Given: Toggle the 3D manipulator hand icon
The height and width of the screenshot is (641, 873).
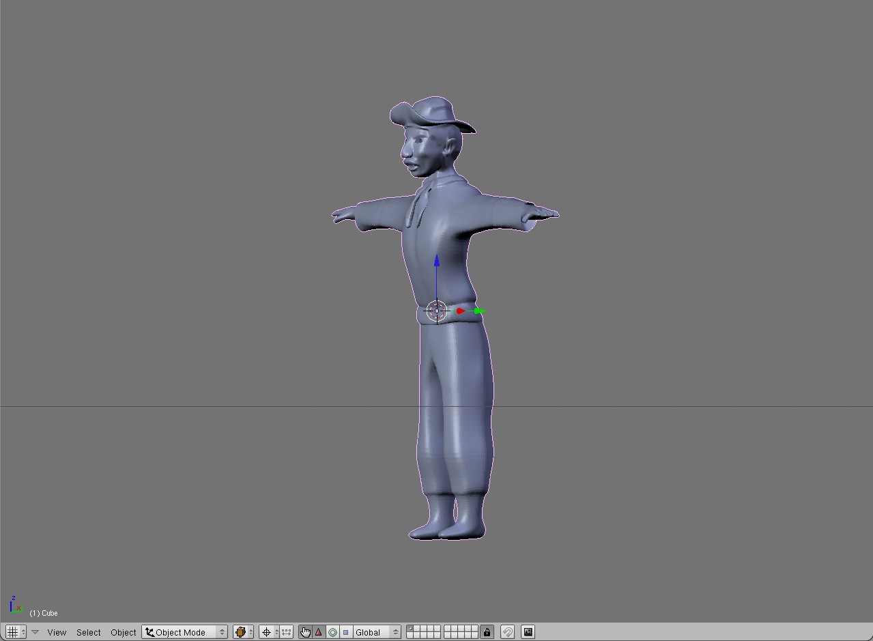Looking at the screenshot, I should point(305,632).
